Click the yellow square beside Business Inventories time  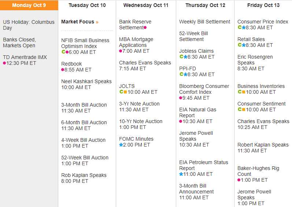coord(244,92)
